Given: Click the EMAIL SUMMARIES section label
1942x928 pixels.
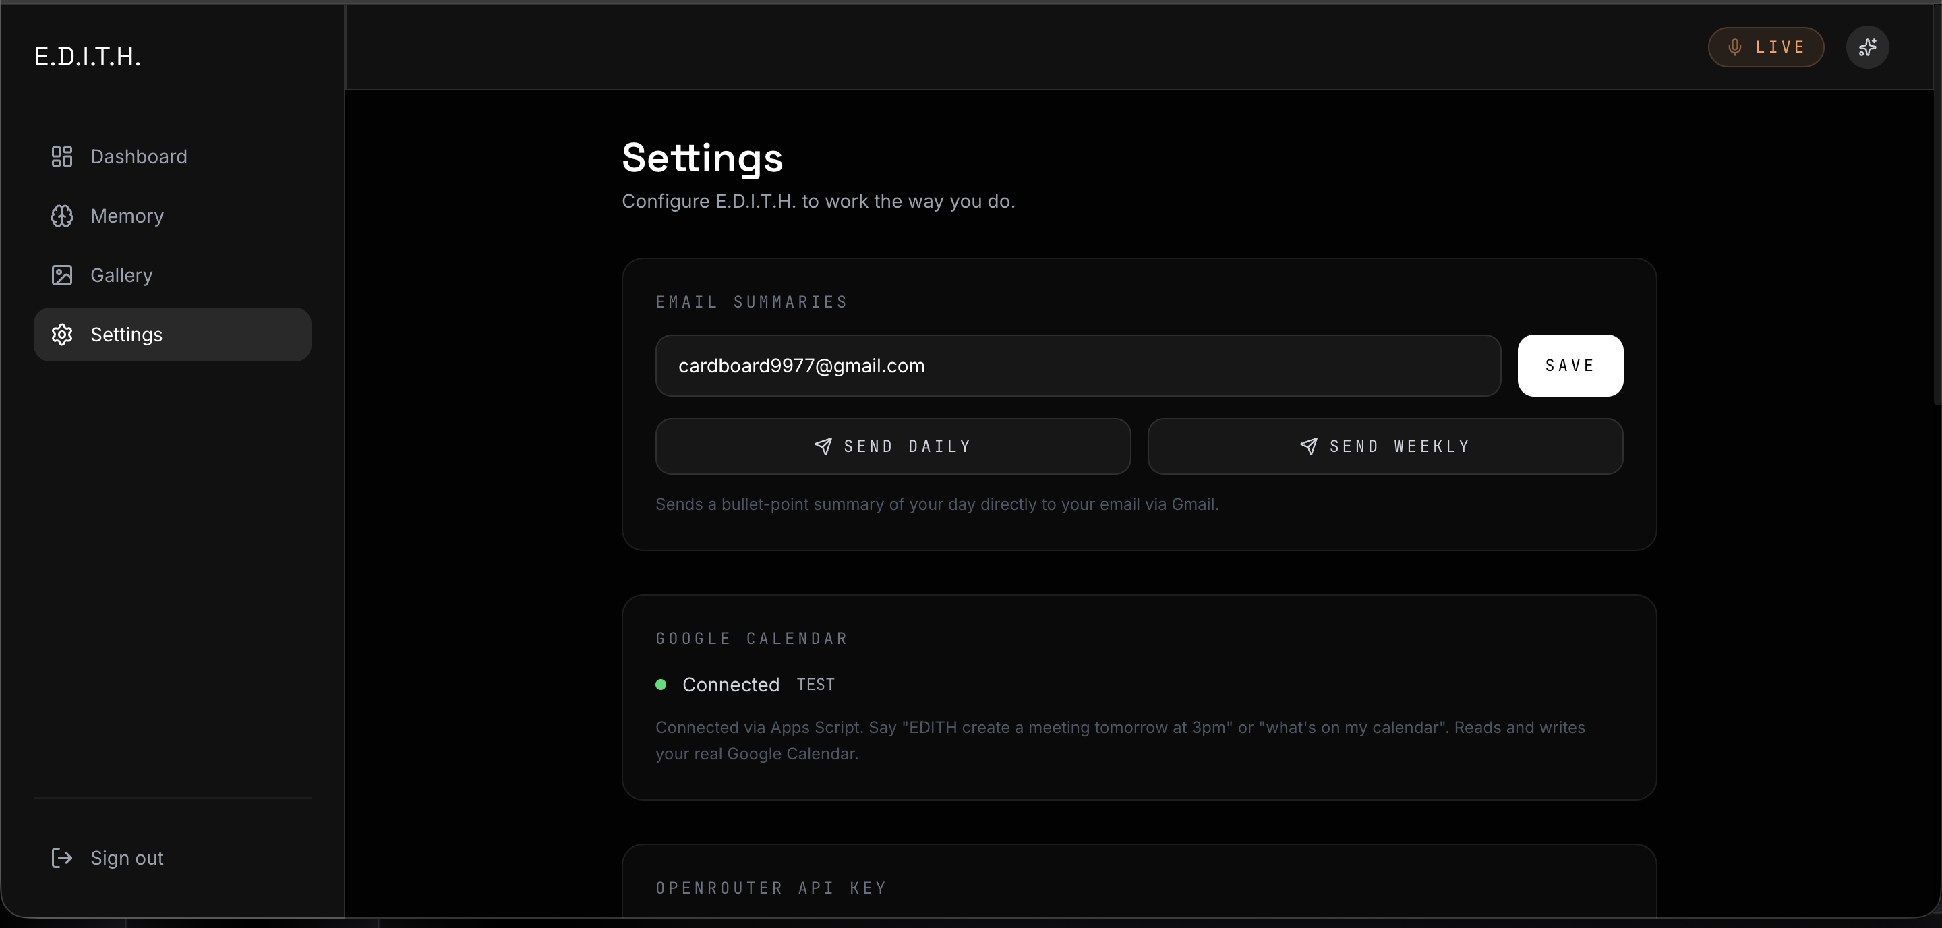Looking at the screenshot, I should [752, 302].
